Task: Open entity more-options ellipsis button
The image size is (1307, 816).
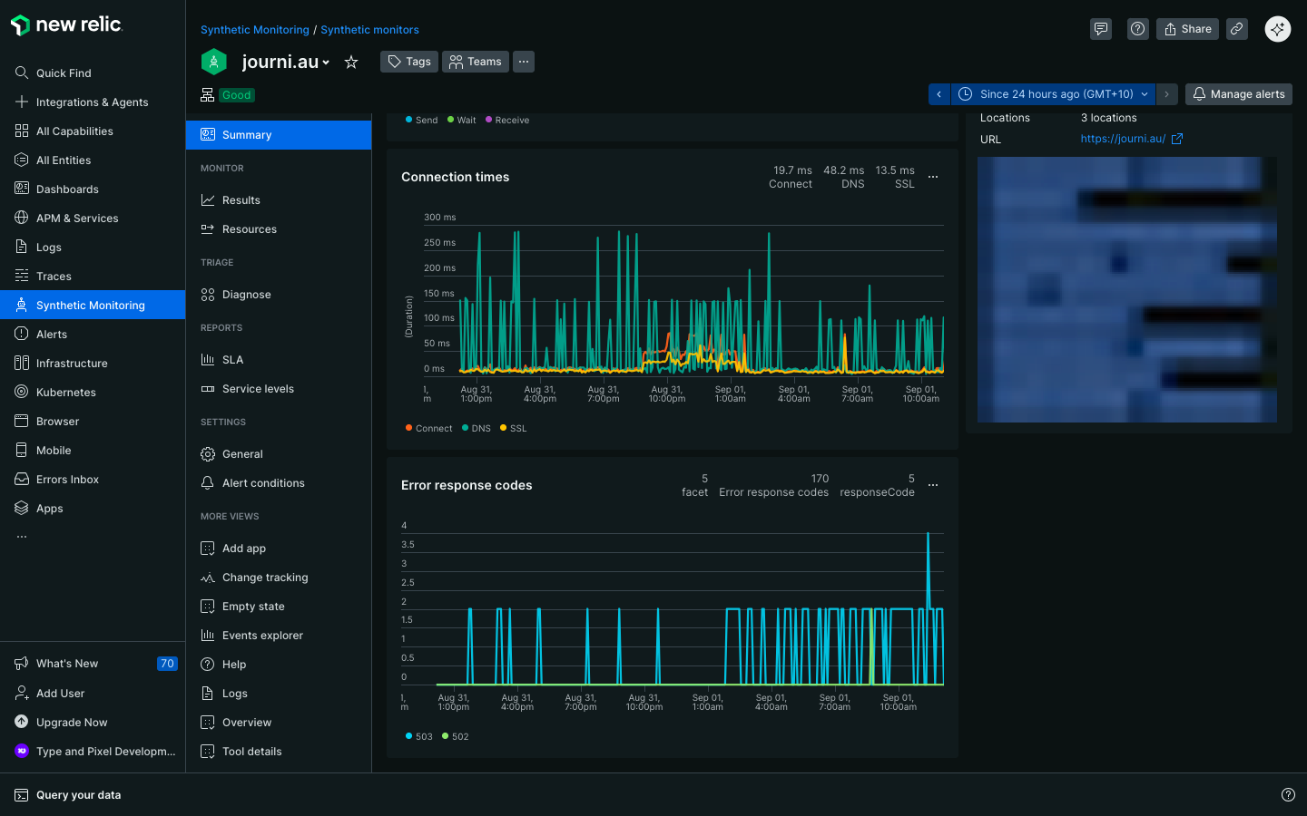Action: (x=524, y=62)
